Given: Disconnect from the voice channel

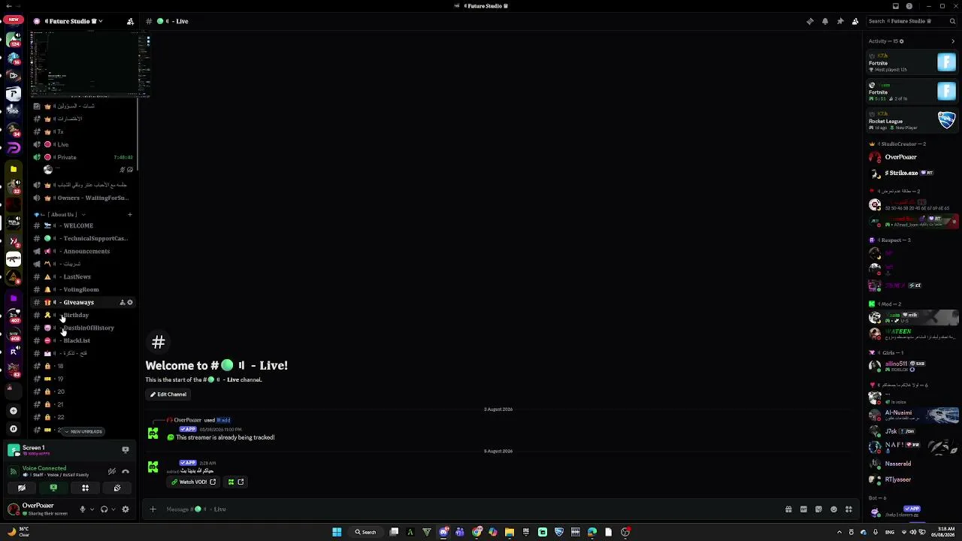Looking at the screenshot, I should point(126,471).
